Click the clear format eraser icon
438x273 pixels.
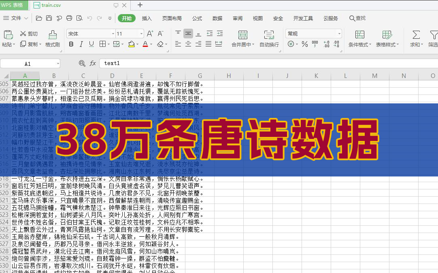160,44
